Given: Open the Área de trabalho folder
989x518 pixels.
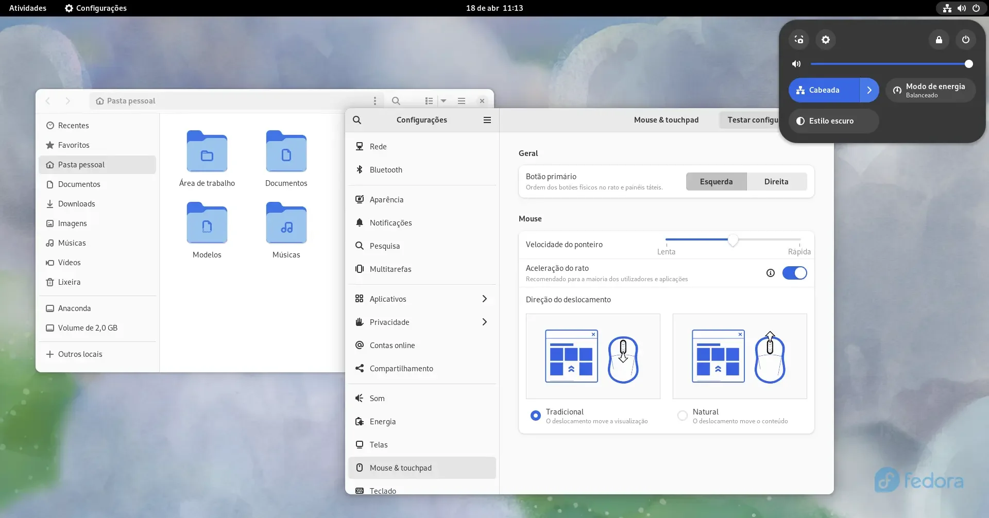Looking at the screenshot, I should click(207, 159).
